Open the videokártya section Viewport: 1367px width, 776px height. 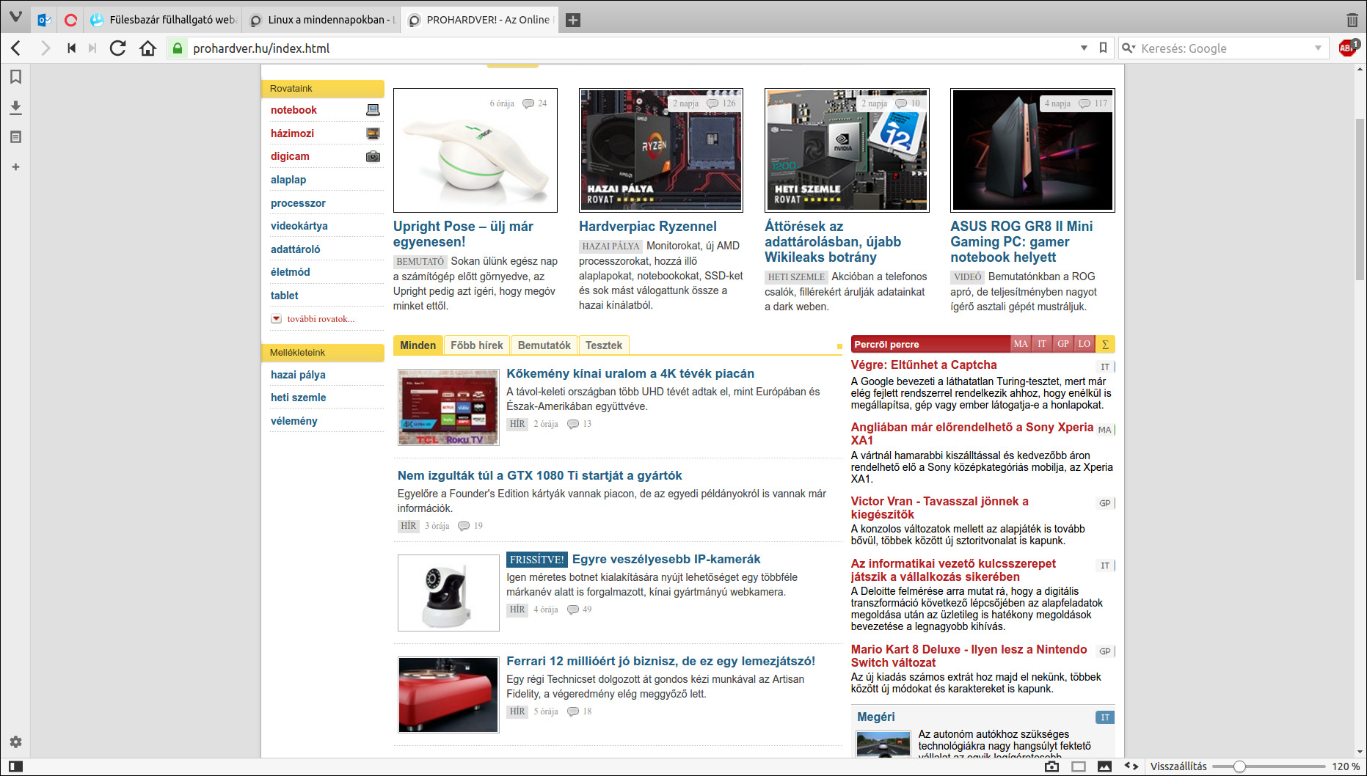tap(299, 226)
